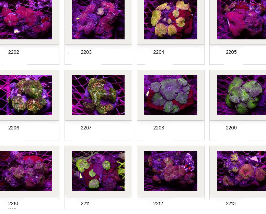266x214 pixels.
Task: Click the coral thumbnail above label 2207
Action: coord(98,95)
